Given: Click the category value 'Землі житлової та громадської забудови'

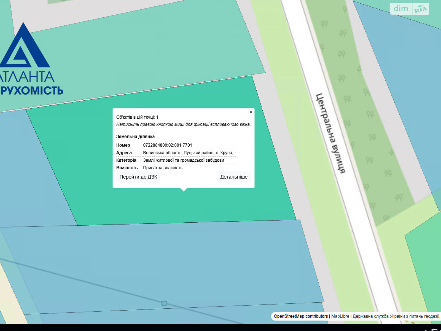Looking at the screenshot, I should coord(183,160).
